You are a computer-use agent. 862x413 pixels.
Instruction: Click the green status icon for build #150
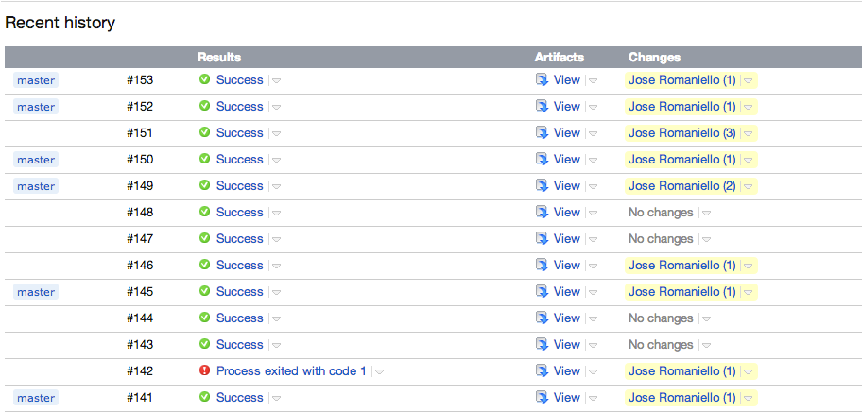(204, 160)
